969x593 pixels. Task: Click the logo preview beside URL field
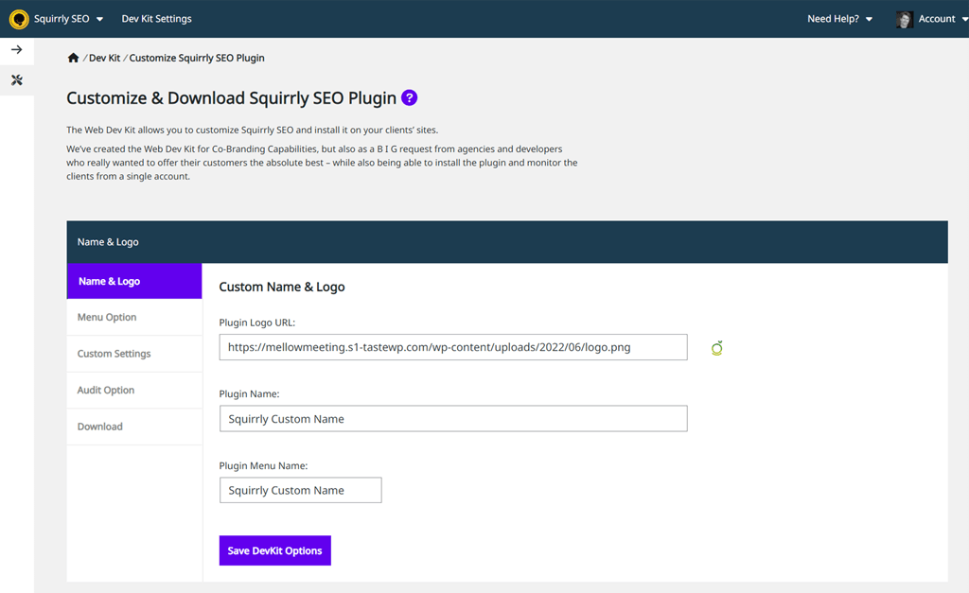(x=717, y=348)
